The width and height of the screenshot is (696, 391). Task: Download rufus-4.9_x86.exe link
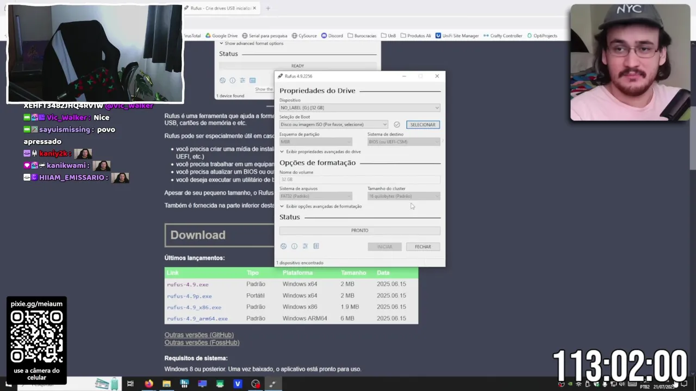194,307
